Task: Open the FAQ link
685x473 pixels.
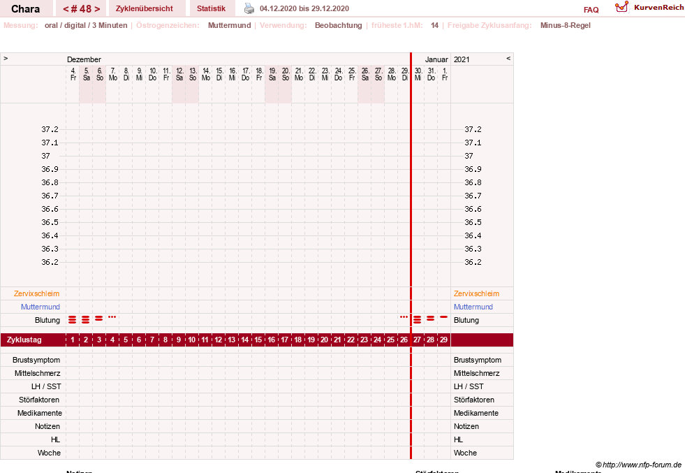Action: tap(591, 10)
